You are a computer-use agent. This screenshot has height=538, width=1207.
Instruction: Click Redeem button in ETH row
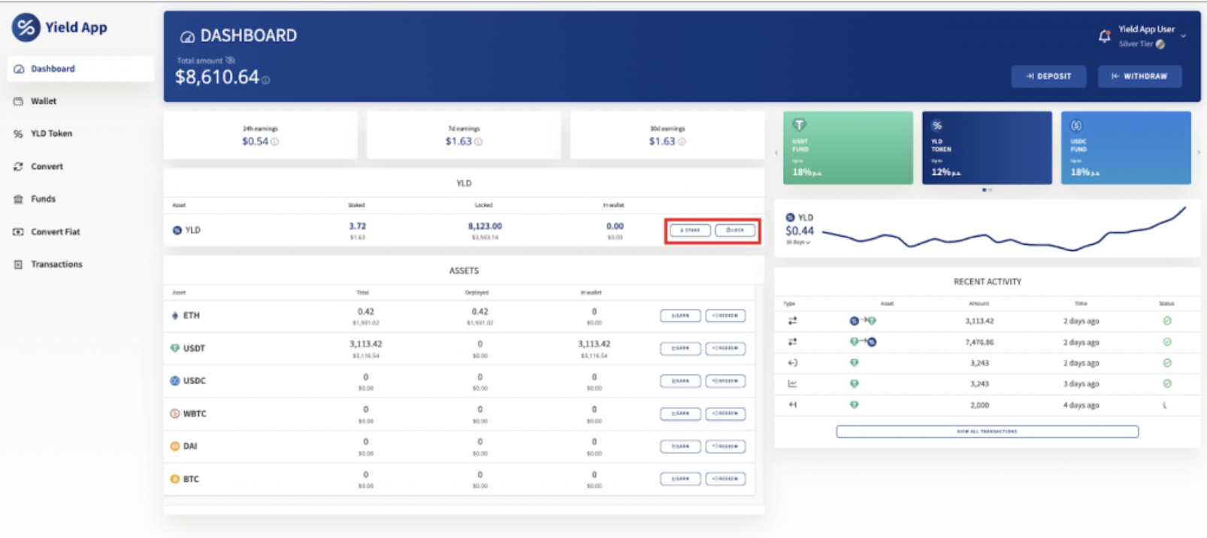click(725, 316)
